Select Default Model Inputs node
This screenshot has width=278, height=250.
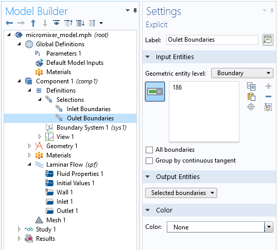coord(75,63)
